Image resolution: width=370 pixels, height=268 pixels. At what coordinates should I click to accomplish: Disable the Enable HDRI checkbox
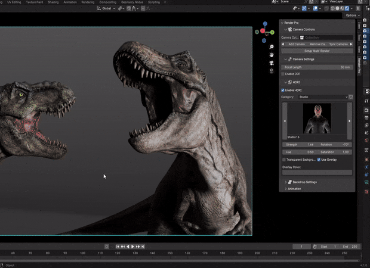283,90
